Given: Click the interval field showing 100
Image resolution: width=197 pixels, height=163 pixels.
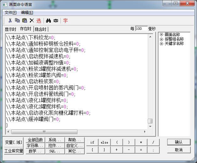Looking at the screenshot, I should click(141, 29).
